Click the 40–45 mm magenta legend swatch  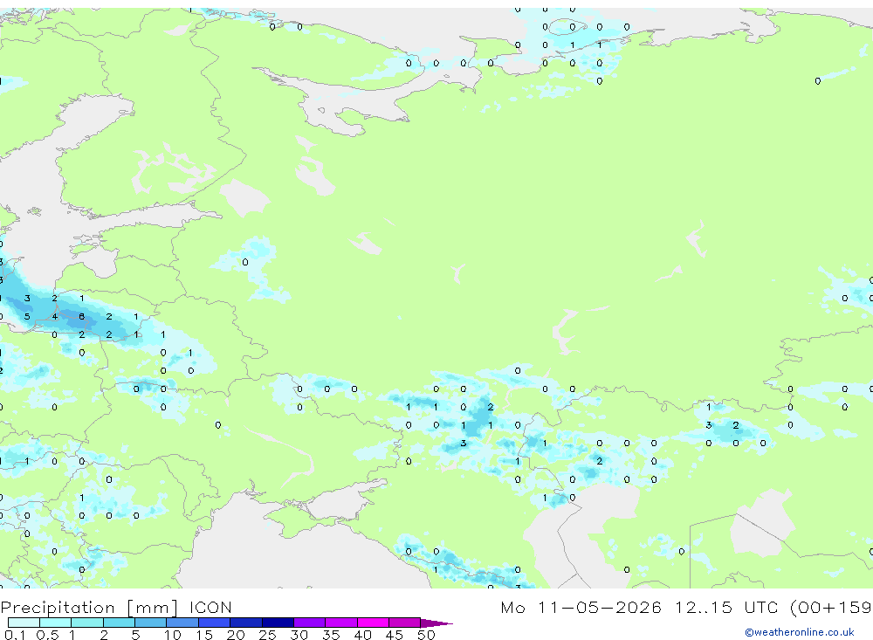pyautogui.click(x=373, y=623)
